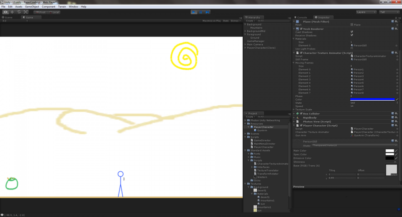Open the Gizmos dropdown
Image resolution: width=402 pixels, height=217 pixels.
coord(235,21)
